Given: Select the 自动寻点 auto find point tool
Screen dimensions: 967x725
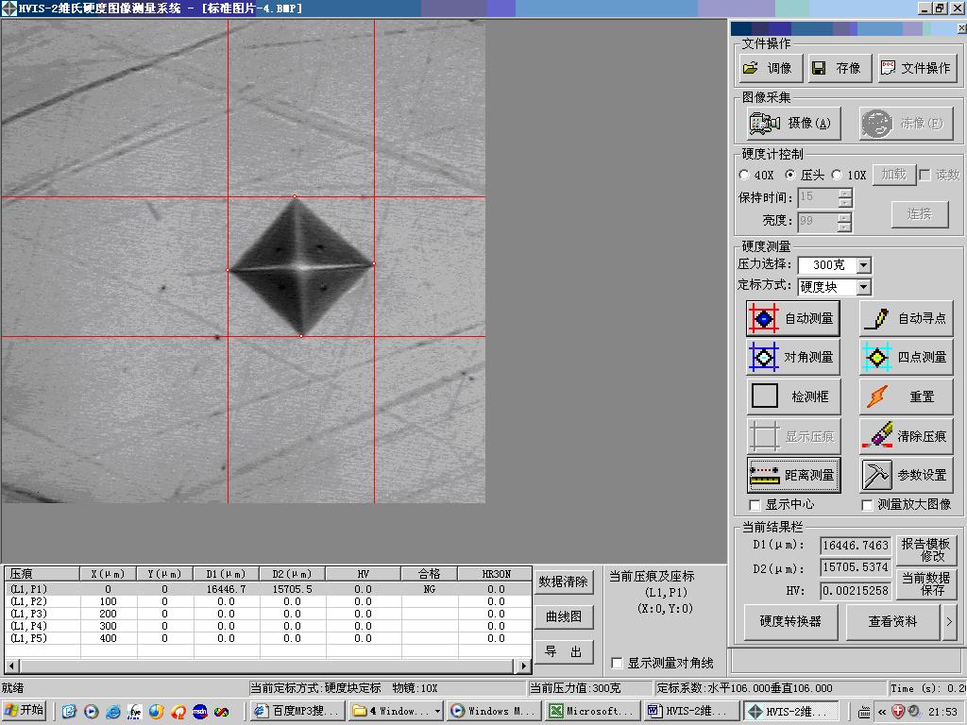Looking at the screenshot, I should point(905,319).
